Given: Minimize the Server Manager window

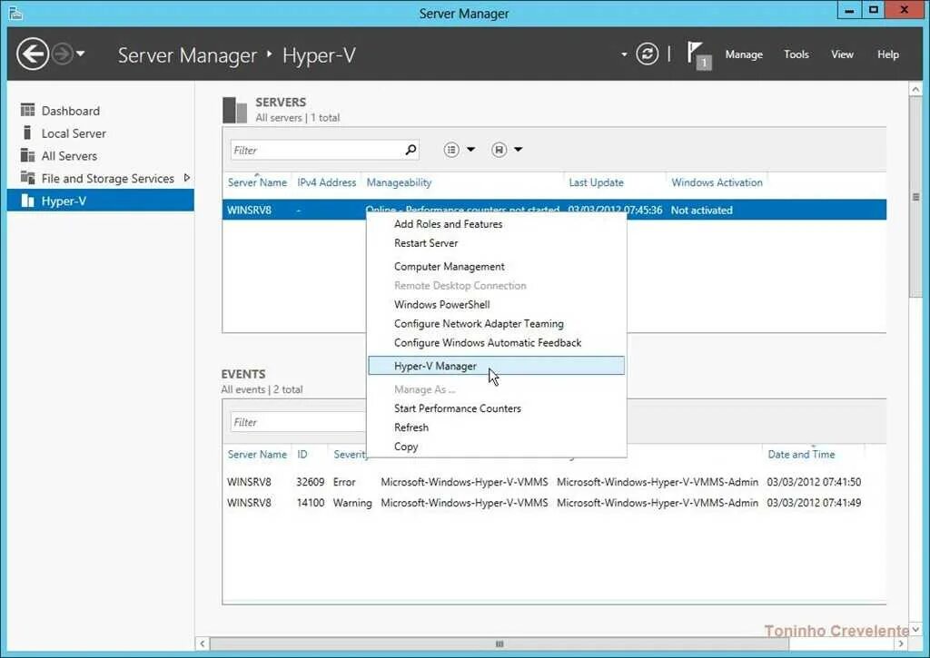Looking at the screenshot, I should click(x=849, y=10).
